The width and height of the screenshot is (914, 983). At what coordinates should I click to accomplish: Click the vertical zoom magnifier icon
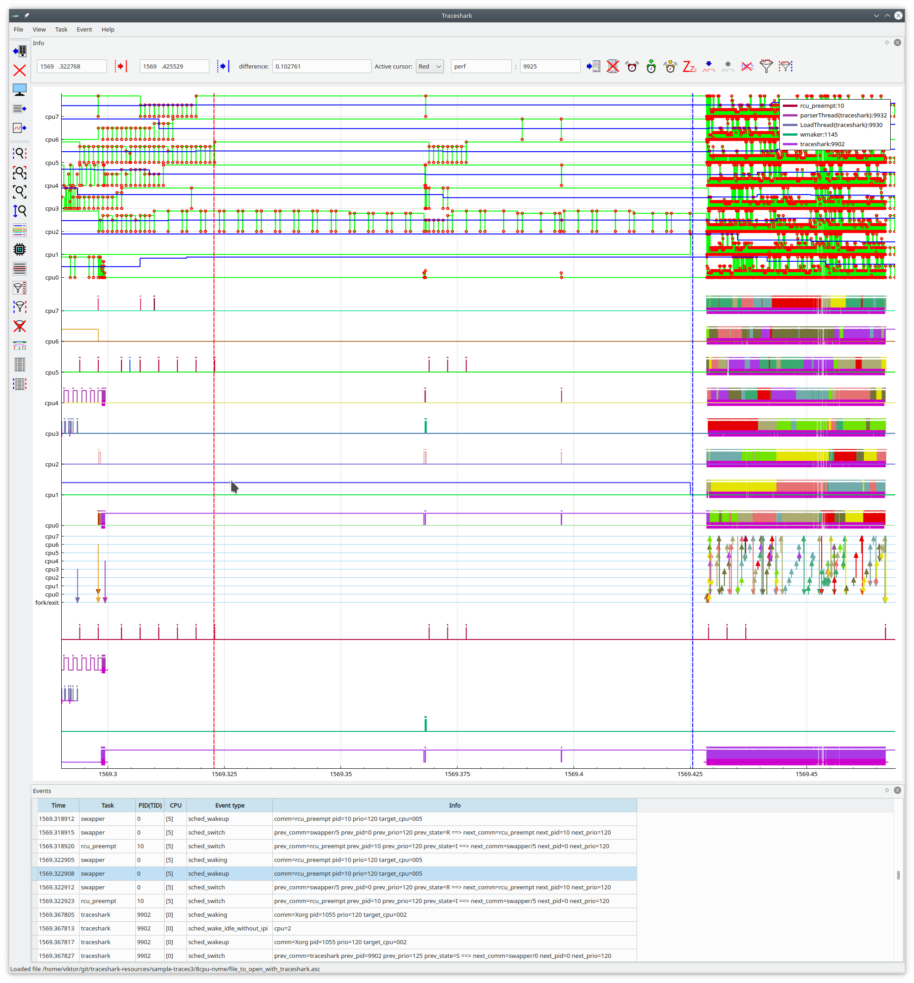(20, 211)
